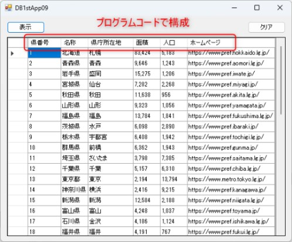Click the capital cell 宇都宮

111,137
